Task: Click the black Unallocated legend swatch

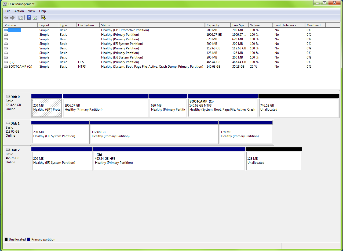Action: [6, 239]
